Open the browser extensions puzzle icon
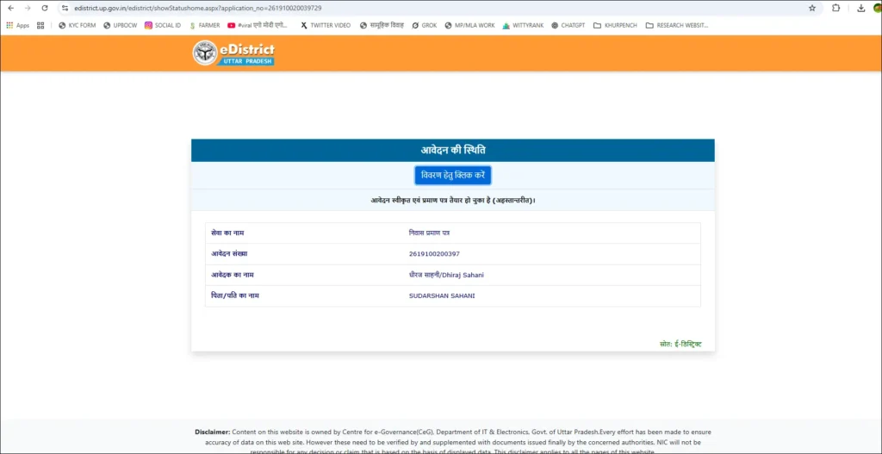 [x=835, y=9]
